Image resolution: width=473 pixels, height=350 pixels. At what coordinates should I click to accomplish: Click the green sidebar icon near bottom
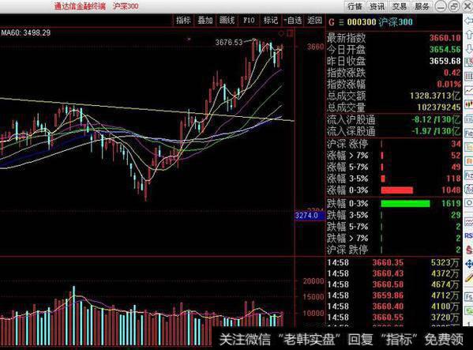pyautogui.click(x=469, y=310)
